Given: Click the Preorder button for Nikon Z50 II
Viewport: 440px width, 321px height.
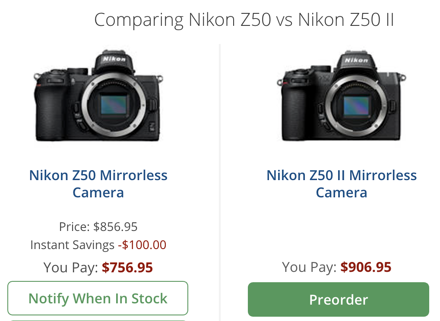Looking at the screenshot, I should (338, 299).
